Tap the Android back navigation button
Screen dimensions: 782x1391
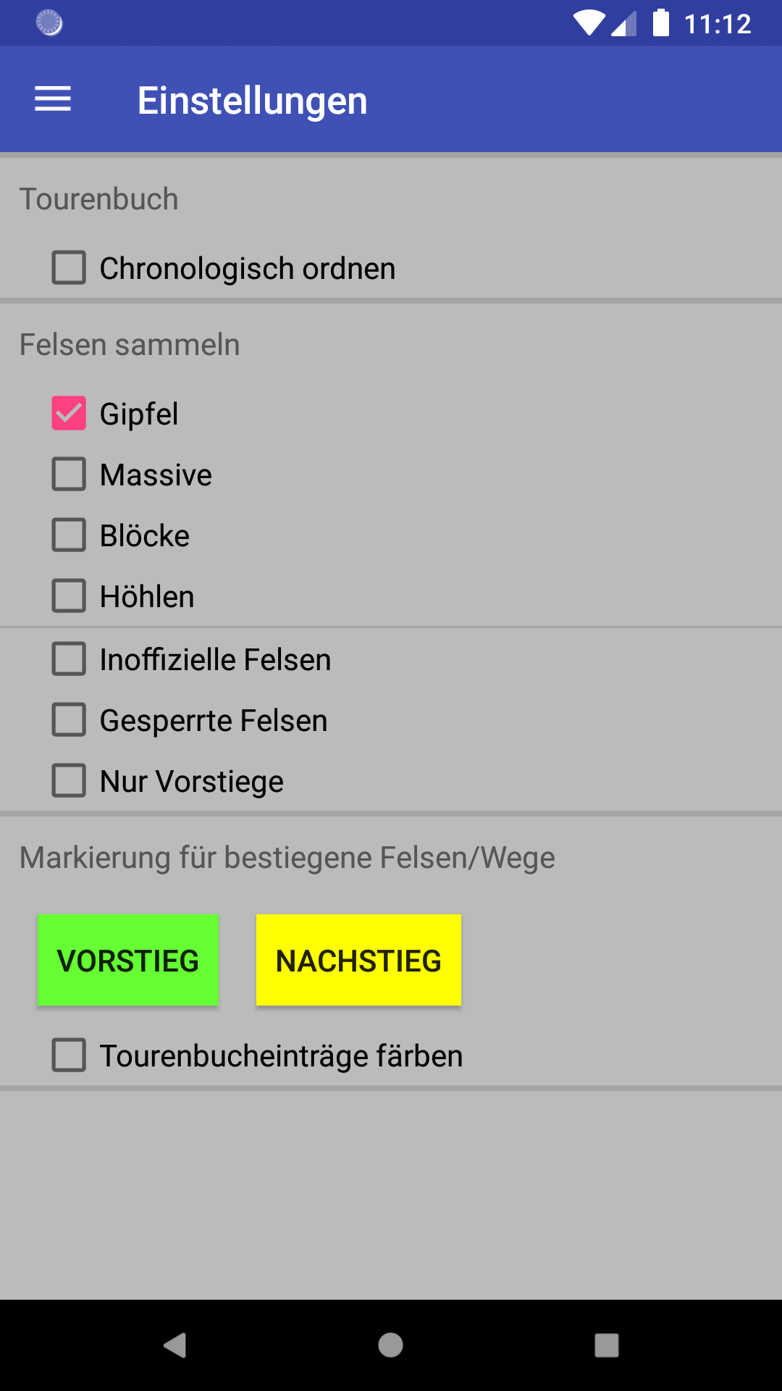click(x=175, y=1345)
